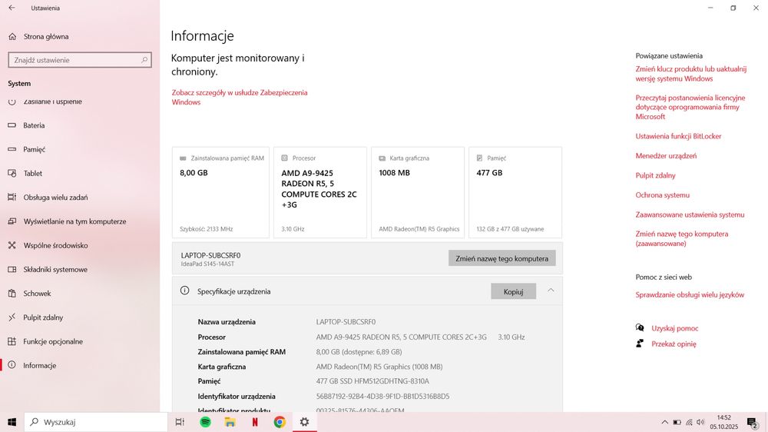Open File Explorer from the taskbar
Screen dimensions: 768x432
230,422
